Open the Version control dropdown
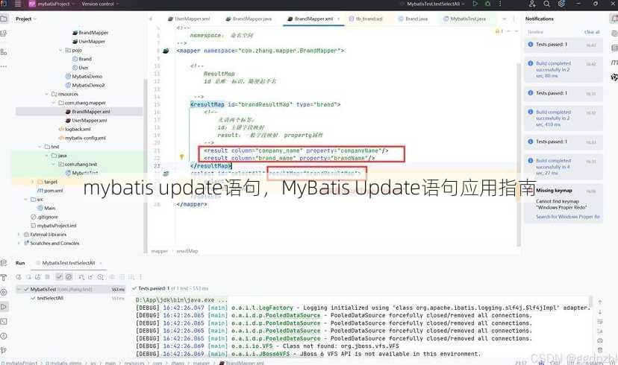Viewport: 618px width, 365px height. click(100, 4)
